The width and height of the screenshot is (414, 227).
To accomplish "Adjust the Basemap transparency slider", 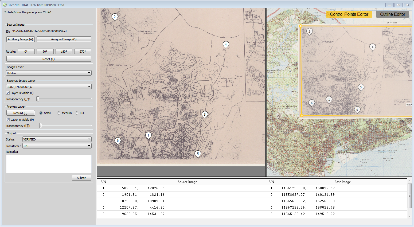I will point(37,99).
